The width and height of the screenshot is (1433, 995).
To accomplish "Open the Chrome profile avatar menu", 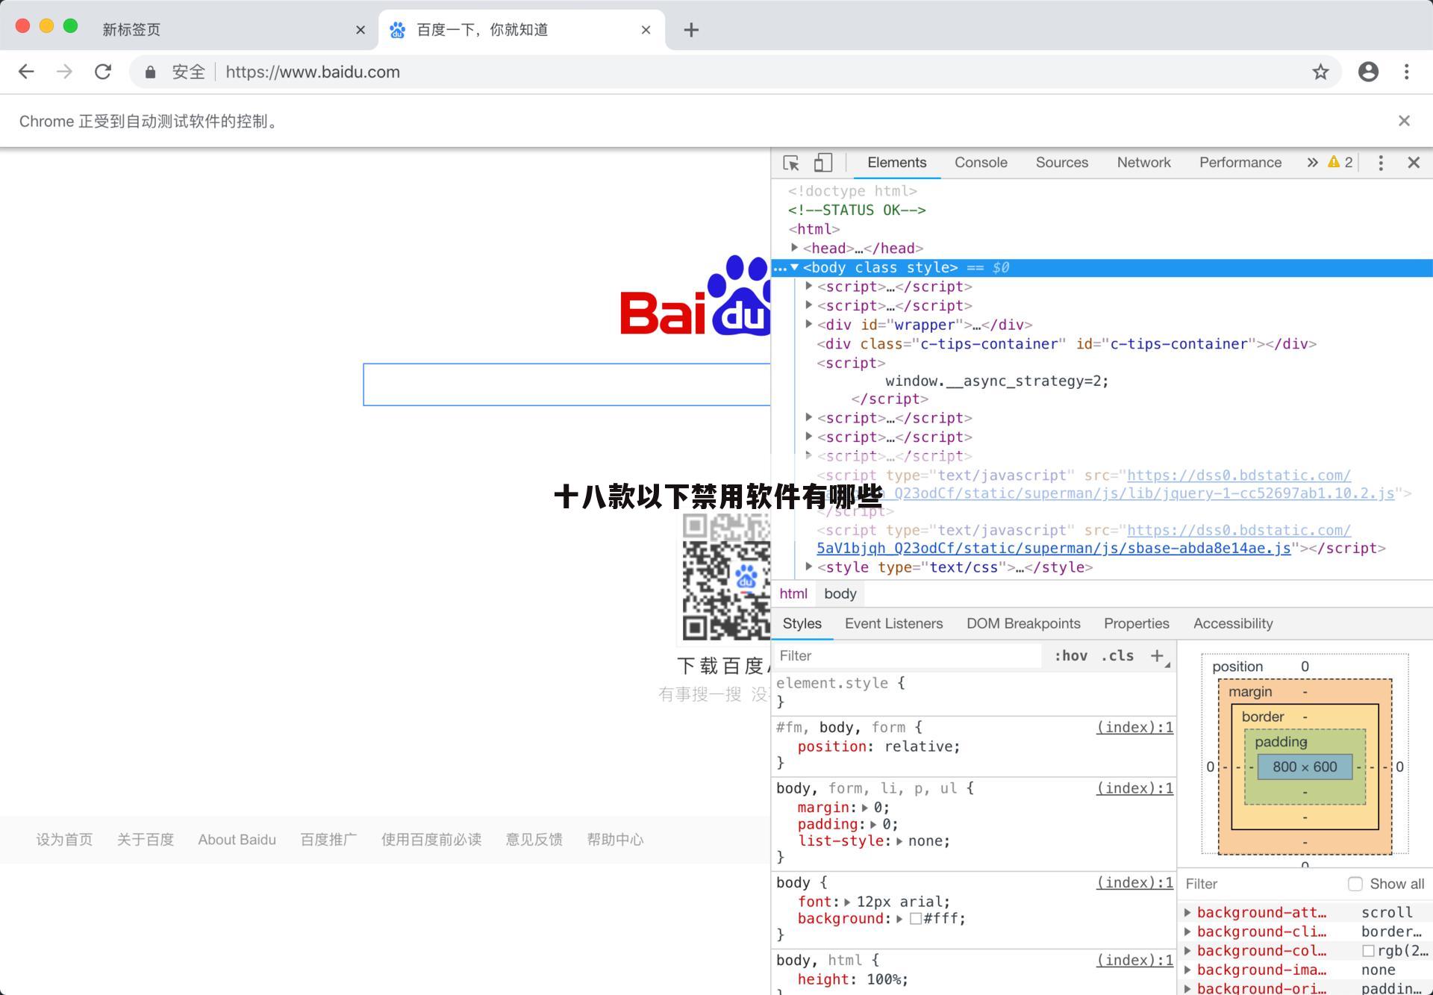I will point(1368,72).
